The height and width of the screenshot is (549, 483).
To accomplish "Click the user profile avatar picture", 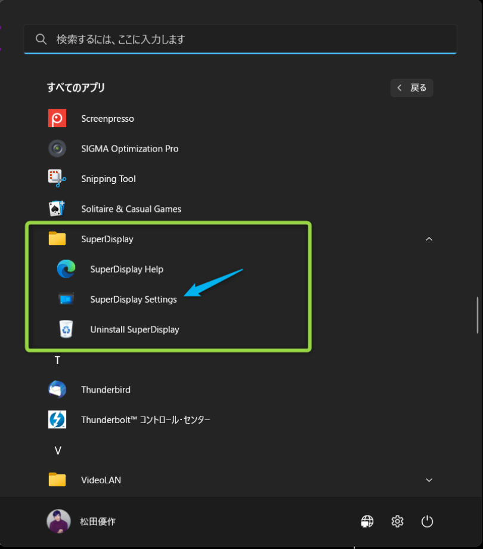I will tap(59, 522).
